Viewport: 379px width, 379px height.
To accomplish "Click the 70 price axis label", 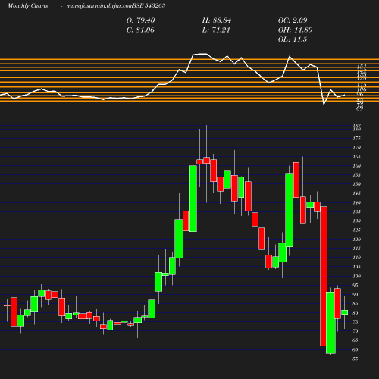I will pyautogui.click(x=356, y=331).
